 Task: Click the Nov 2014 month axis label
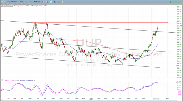[x=167, y=98]
